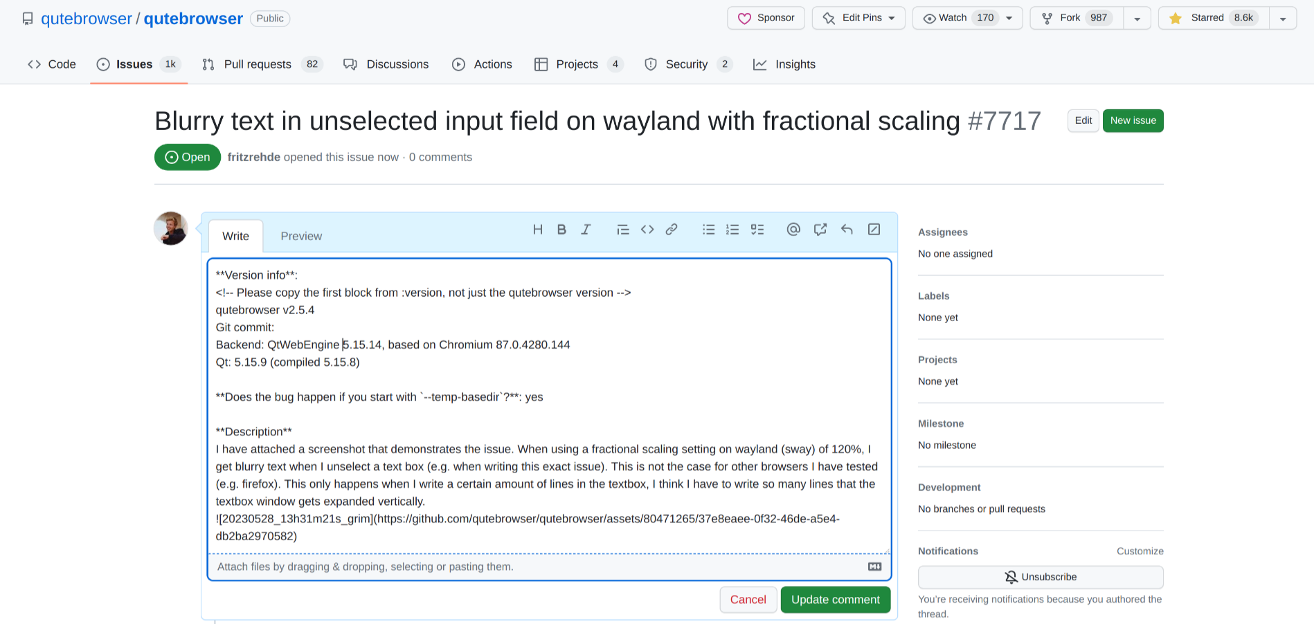
Task: Open the Starred dropdown arrow
Action: pyautogui.click(x=1283, y=17)
